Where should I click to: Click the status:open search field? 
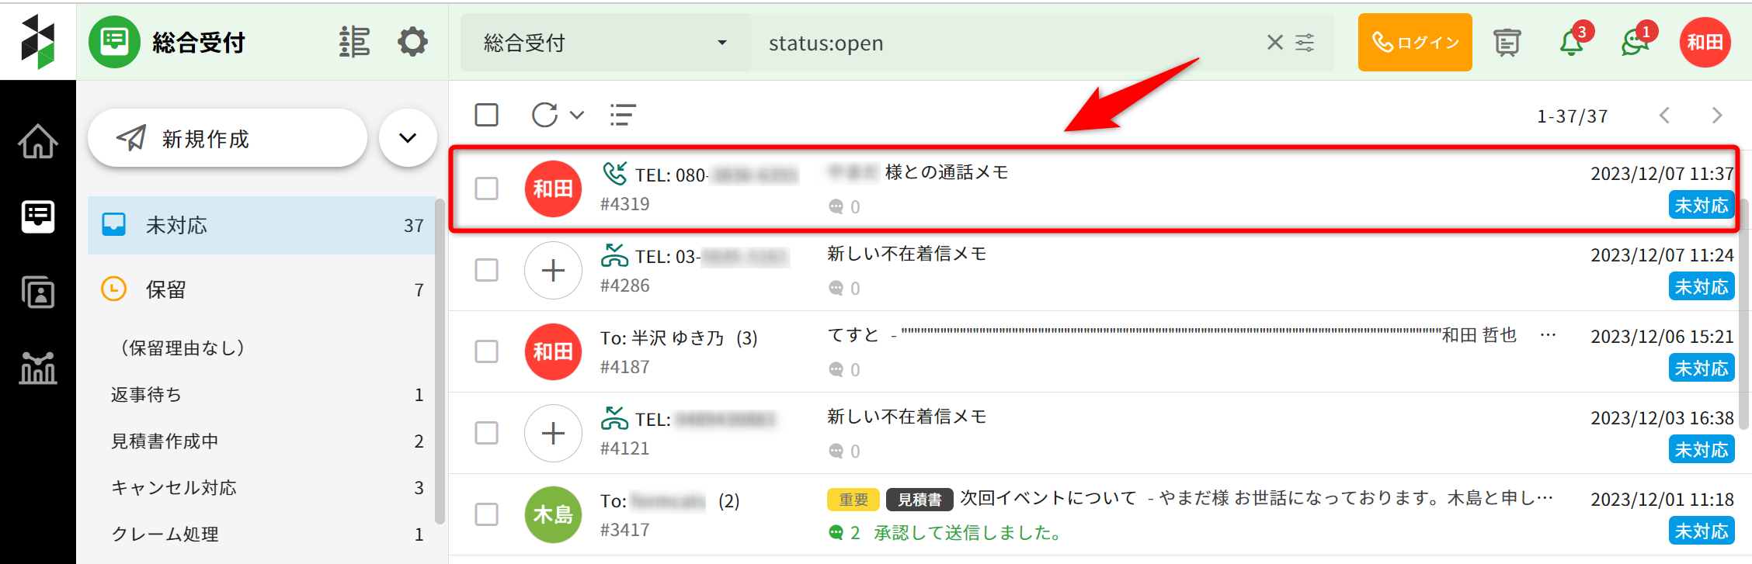(1002, 43)
